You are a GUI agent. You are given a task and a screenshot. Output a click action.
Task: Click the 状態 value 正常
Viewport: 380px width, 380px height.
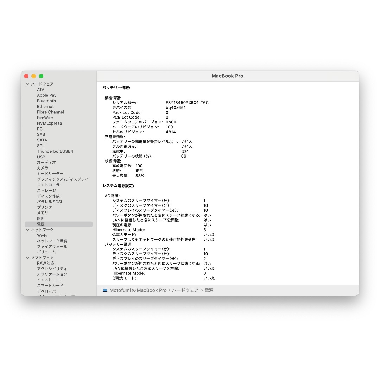(139, 171)
